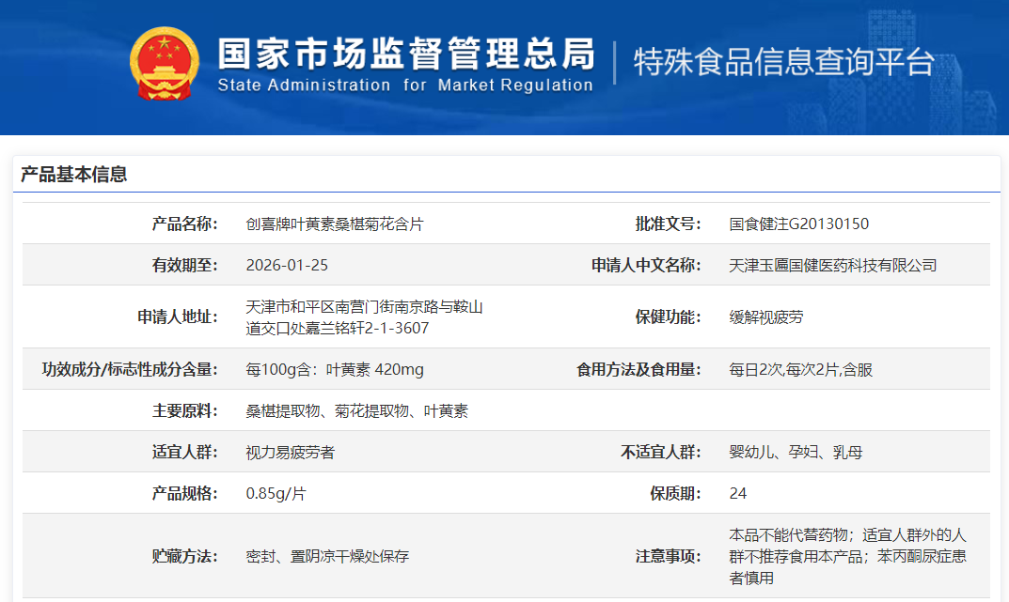Image resolution: width=1009 pixels, height=602 pixels.
Task: Click the national emblem logo
Action: click(164, 64)
